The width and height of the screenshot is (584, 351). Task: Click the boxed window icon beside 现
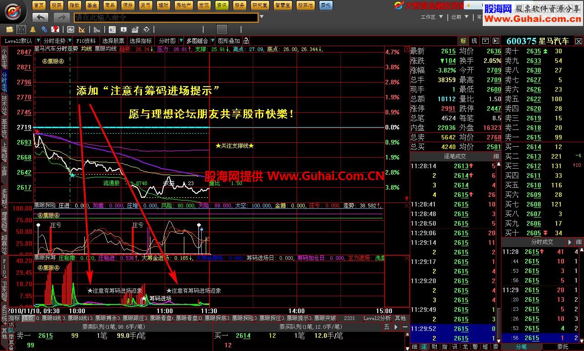pyautogui.click(x=485, y=41)
